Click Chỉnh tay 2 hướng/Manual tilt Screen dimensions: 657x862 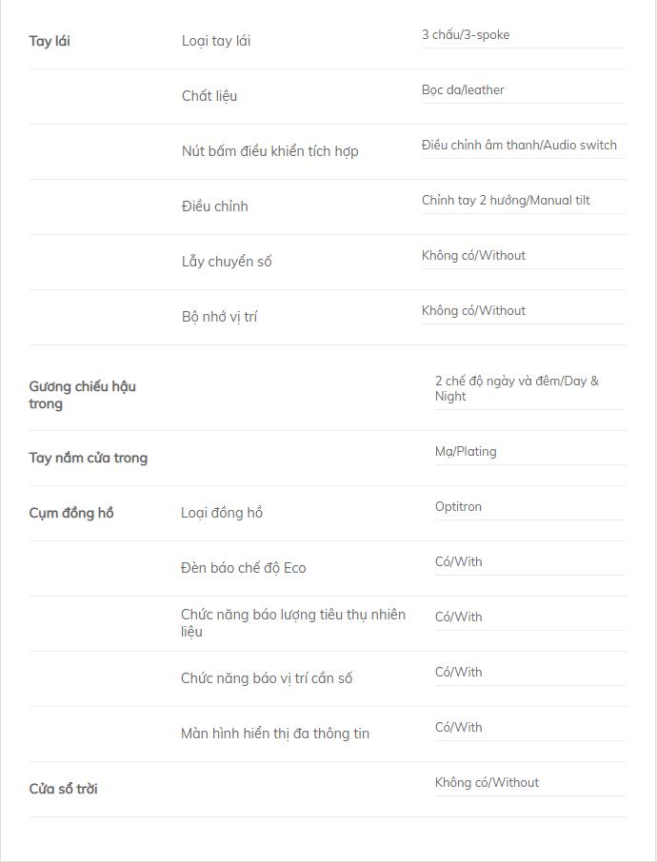(506, 200)
